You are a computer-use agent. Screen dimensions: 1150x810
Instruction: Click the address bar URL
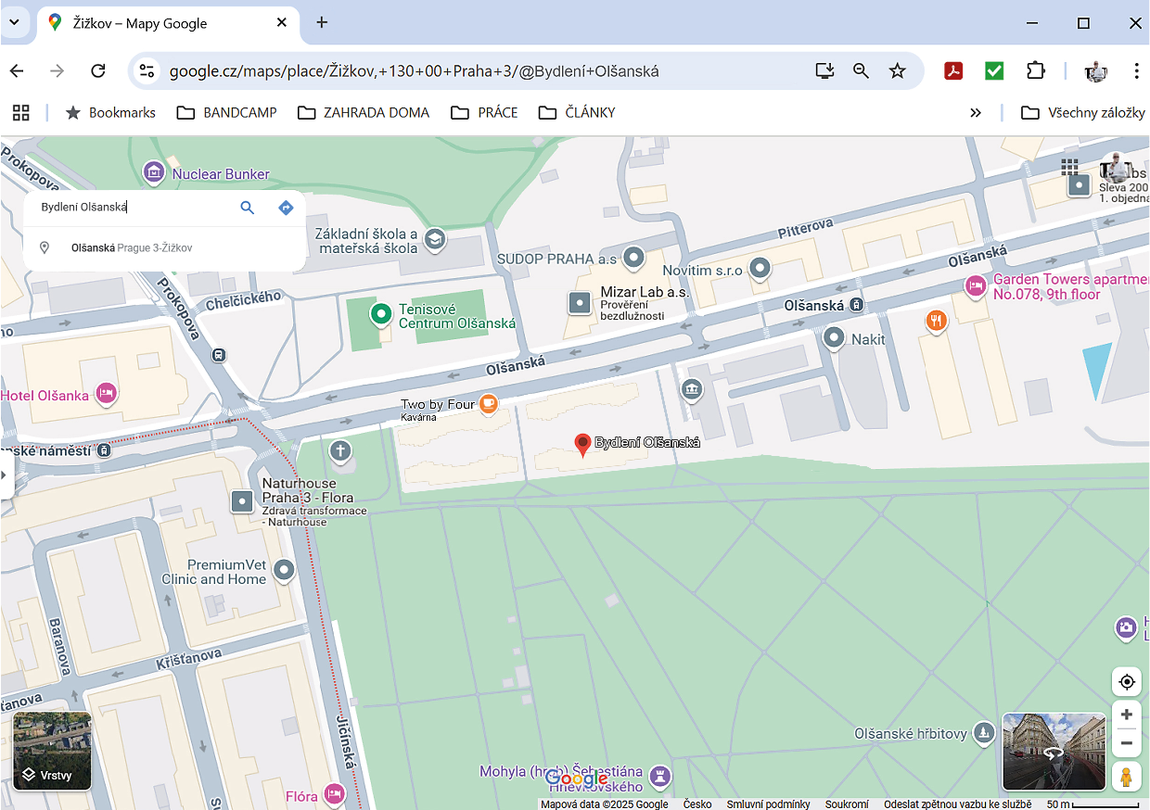pos(414,71)
